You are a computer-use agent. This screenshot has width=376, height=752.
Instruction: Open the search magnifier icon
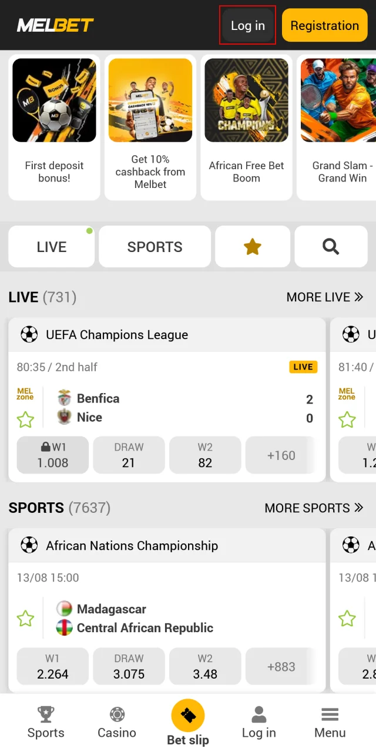[331, 247]
